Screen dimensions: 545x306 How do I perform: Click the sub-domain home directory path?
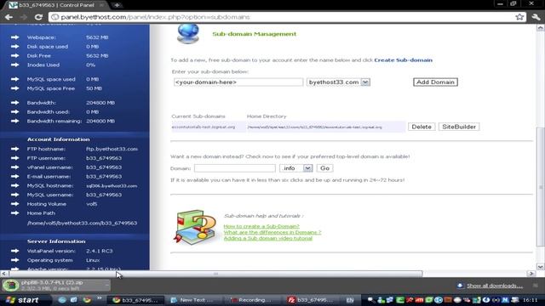coord(314,127)
